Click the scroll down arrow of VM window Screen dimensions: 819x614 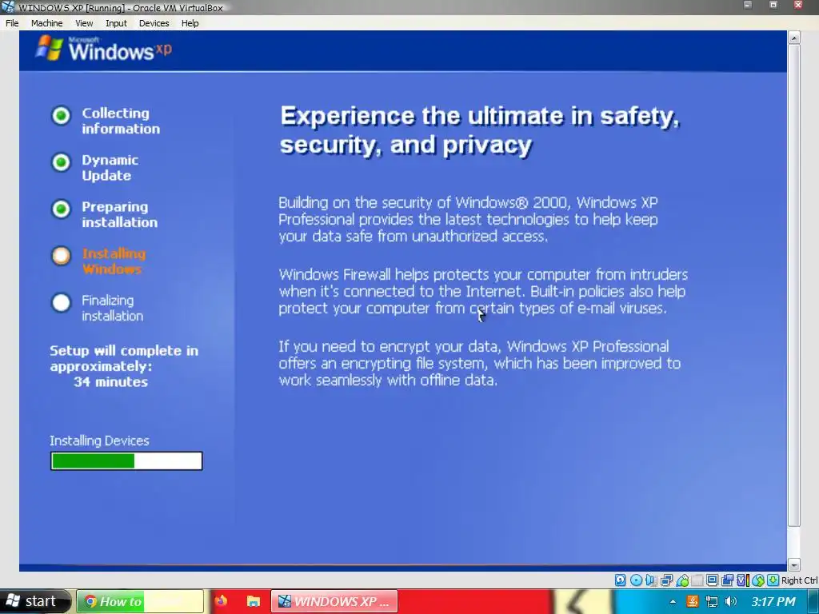[x=794, y=565]
